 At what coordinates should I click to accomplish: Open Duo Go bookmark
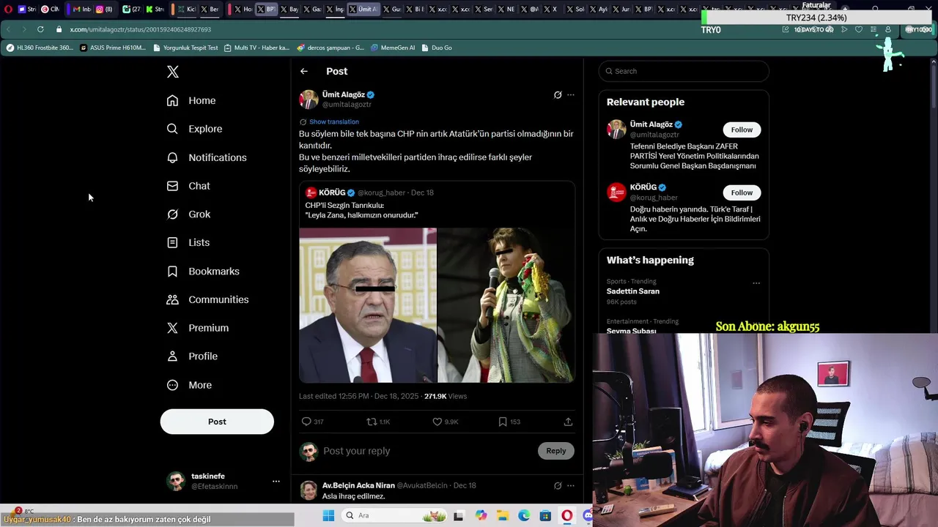[x=437, y=48]
